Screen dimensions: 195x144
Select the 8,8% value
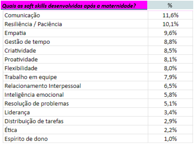170,42
